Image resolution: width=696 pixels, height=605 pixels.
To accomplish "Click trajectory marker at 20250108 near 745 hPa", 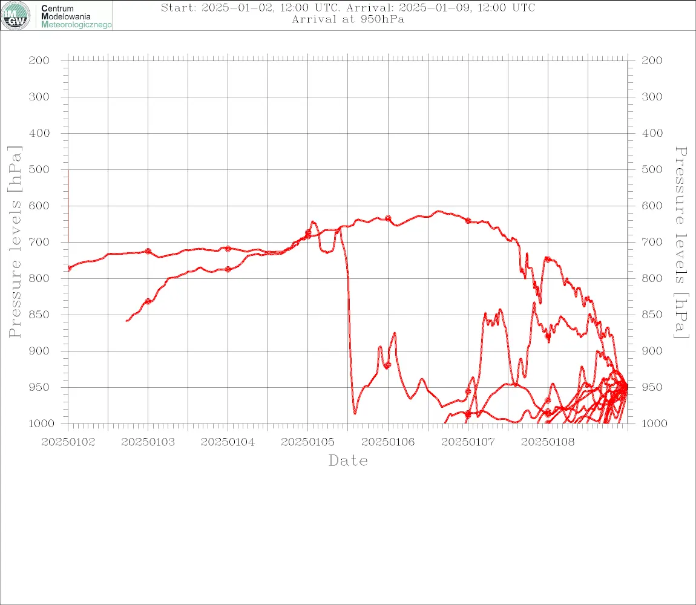I will click(548, 259).
